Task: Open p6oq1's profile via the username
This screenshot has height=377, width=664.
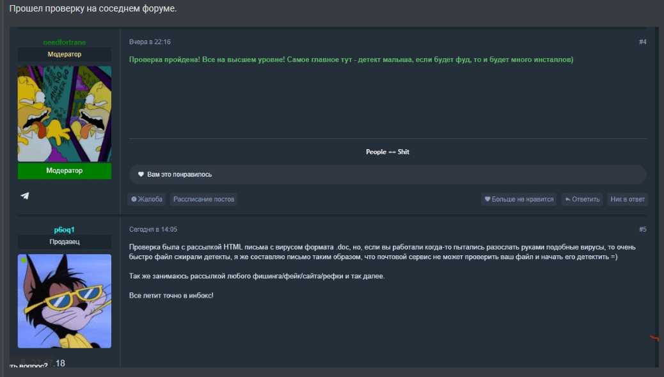Action: [x=64, y=230]
